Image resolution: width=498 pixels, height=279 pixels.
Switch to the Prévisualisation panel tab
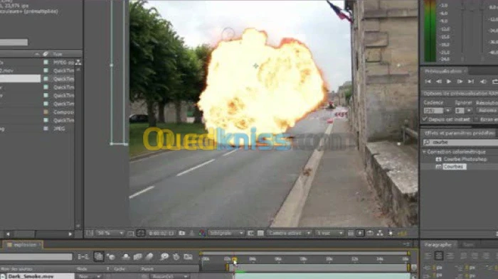pyautogui.click(x=443, y=71)
